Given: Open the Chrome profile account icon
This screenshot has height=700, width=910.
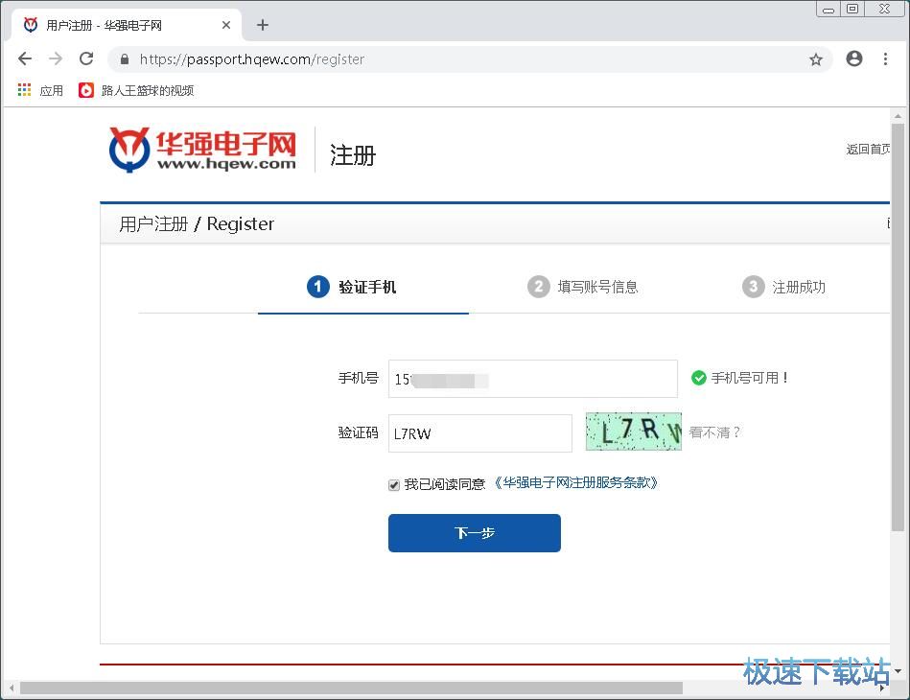Looking at the screenshot, I should 853,58.
